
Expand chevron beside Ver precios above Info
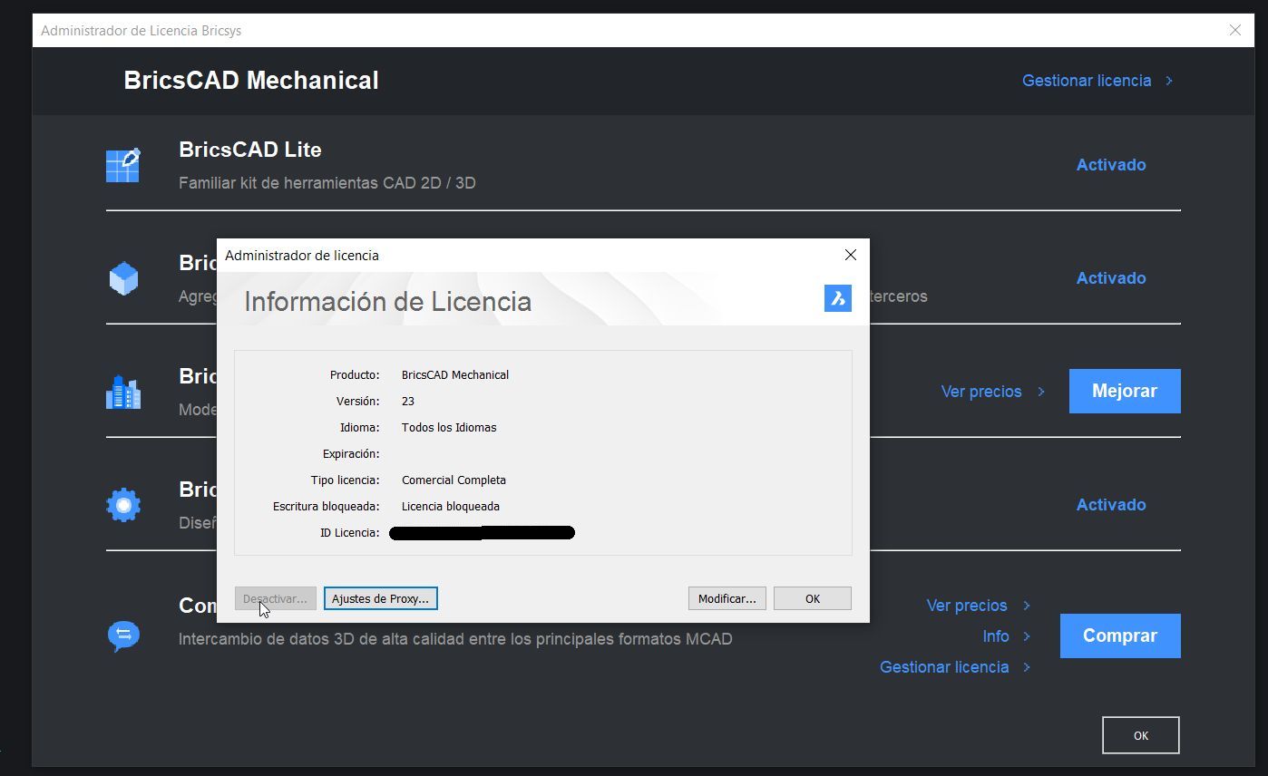click(x=1027, y=606)
